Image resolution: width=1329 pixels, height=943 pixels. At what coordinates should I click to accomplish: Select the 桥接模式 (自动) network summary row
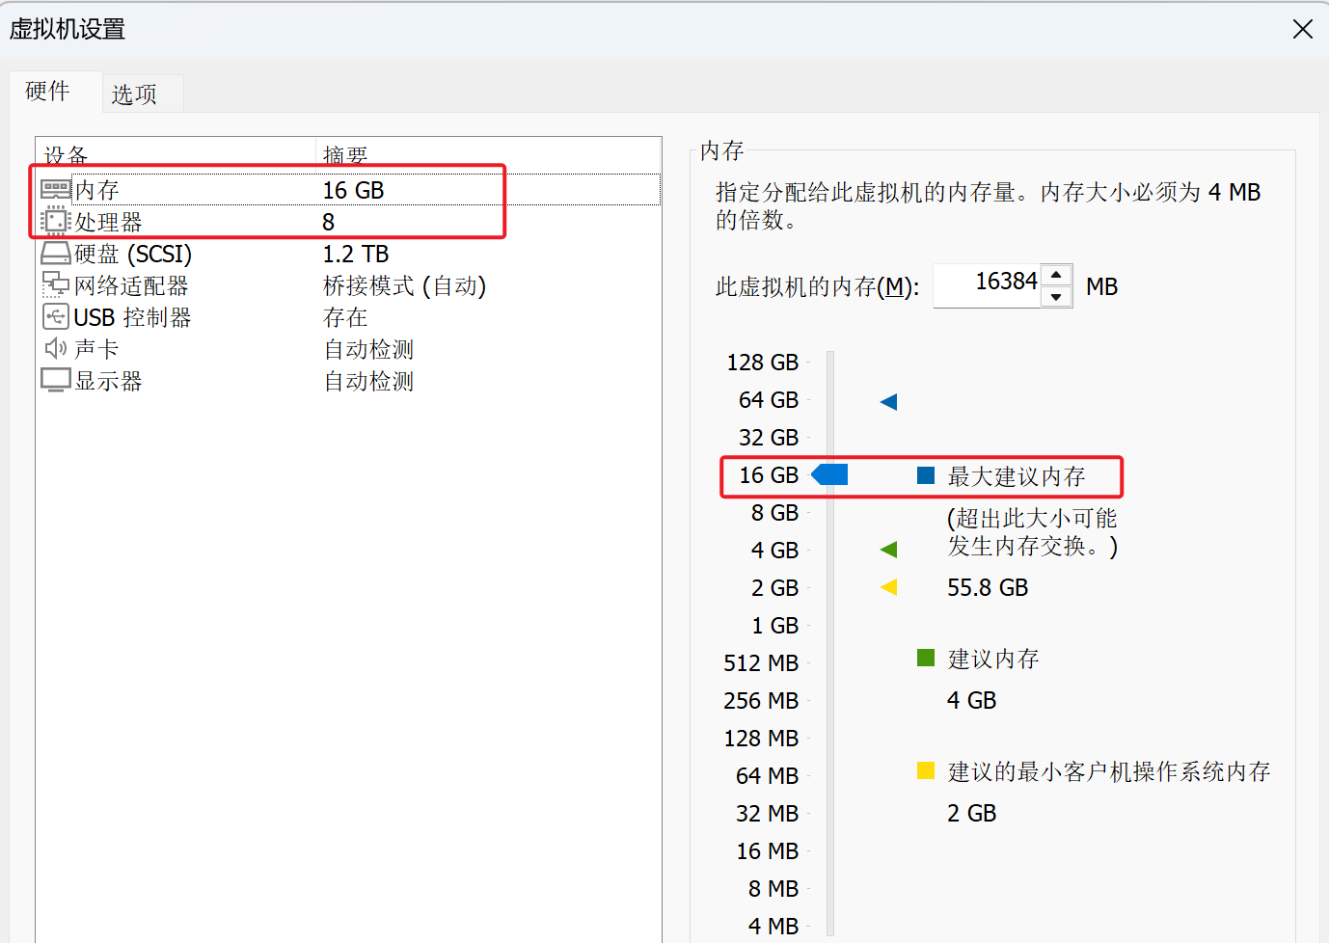404,285
